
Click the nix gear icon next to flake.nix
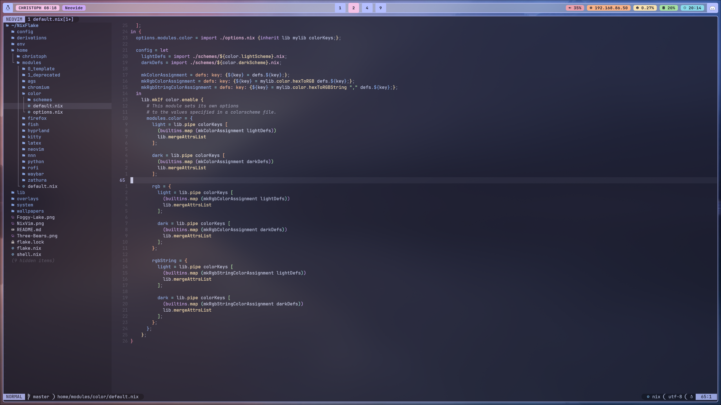coord(13,248)
